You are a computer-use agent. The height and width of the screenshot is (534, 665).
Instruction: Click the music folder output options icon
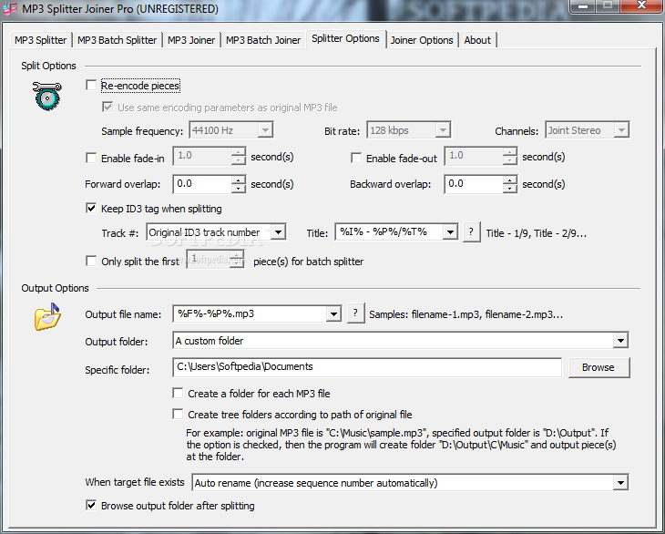[x=47, y=317]
